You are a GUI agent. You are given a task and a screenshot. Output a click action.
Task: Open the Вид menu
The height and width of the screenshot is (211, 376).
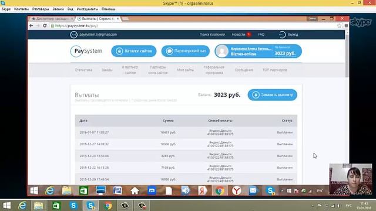pyautogui.click(x=70, y=9)
